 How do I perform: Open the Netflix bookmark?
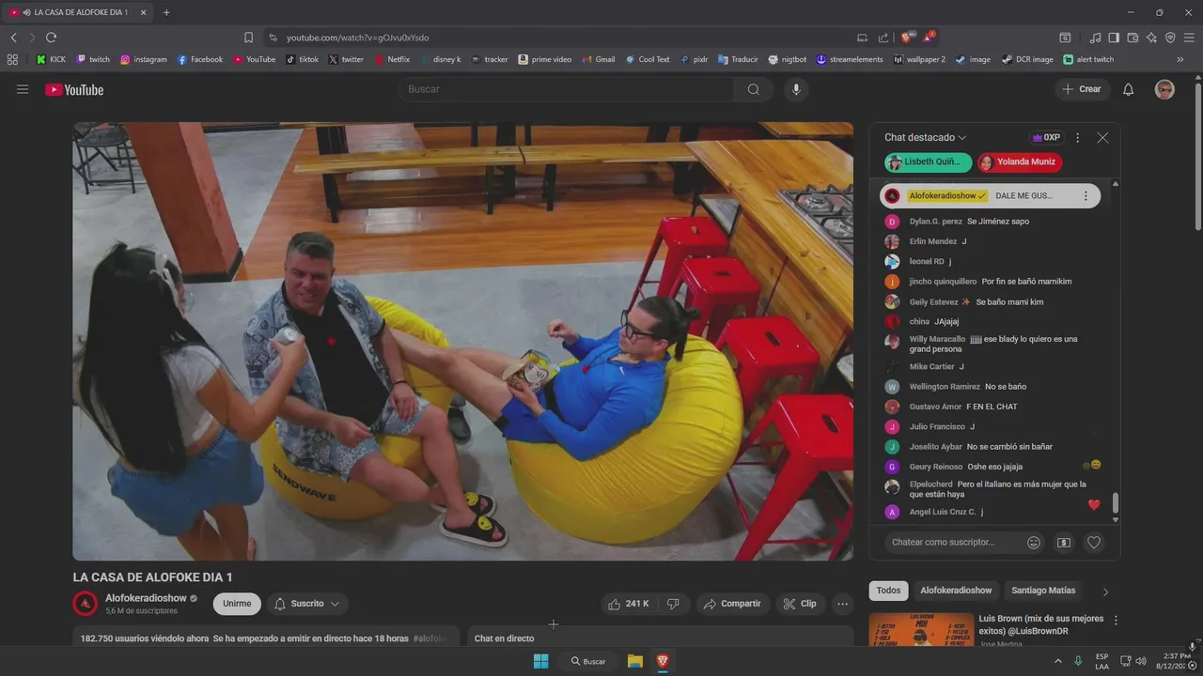click(x=392, y=59)
